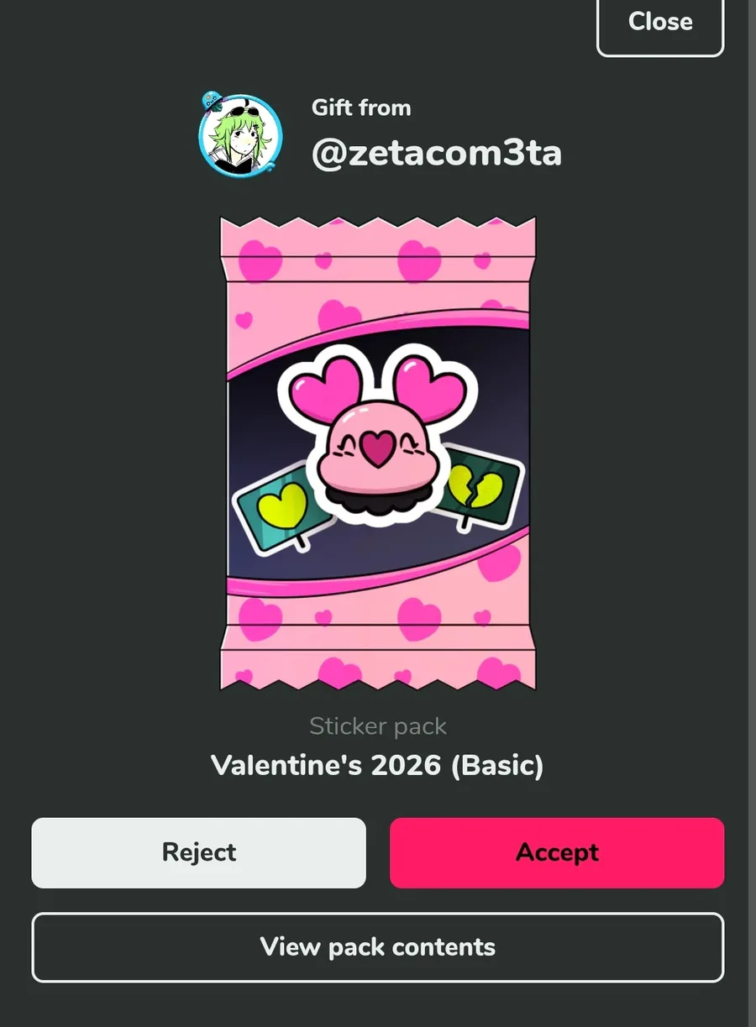756x1027 pixels.
Task: Select the Valentine's 2026 (Basic) title
Action: click(x=377, y=766)
